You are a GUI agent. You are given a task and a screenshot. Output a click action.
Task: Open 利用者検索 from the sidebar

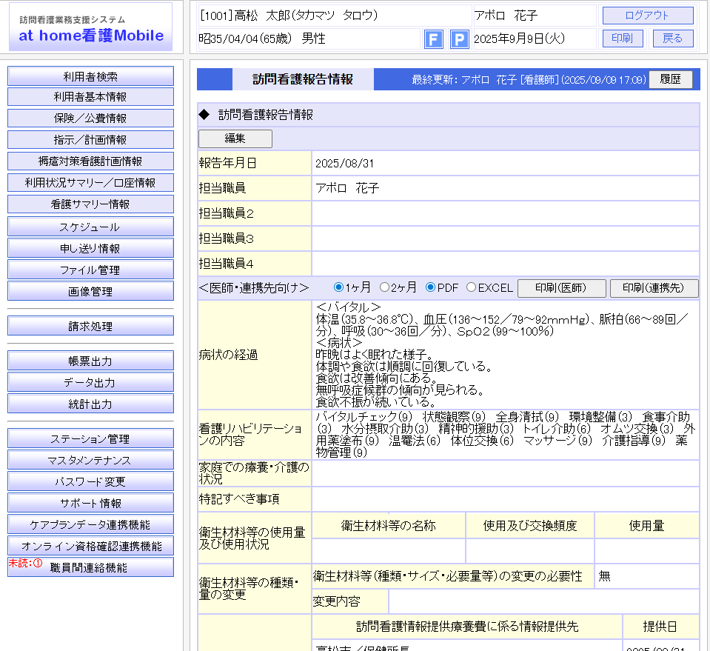(x=90, y=76)
